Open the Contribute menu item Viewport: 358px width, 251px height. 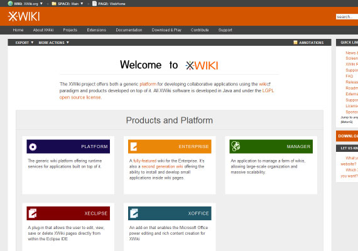pos(200,30)
